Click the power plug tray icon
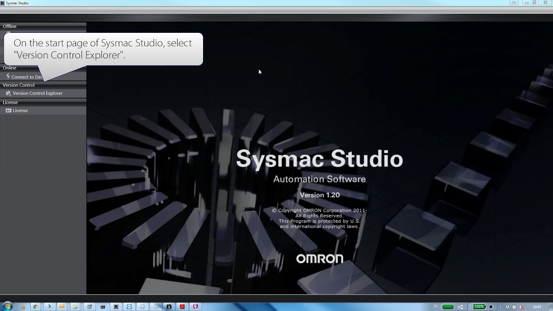Image resolution: width=553 pixels, height=311 pixels. point(491,307)
